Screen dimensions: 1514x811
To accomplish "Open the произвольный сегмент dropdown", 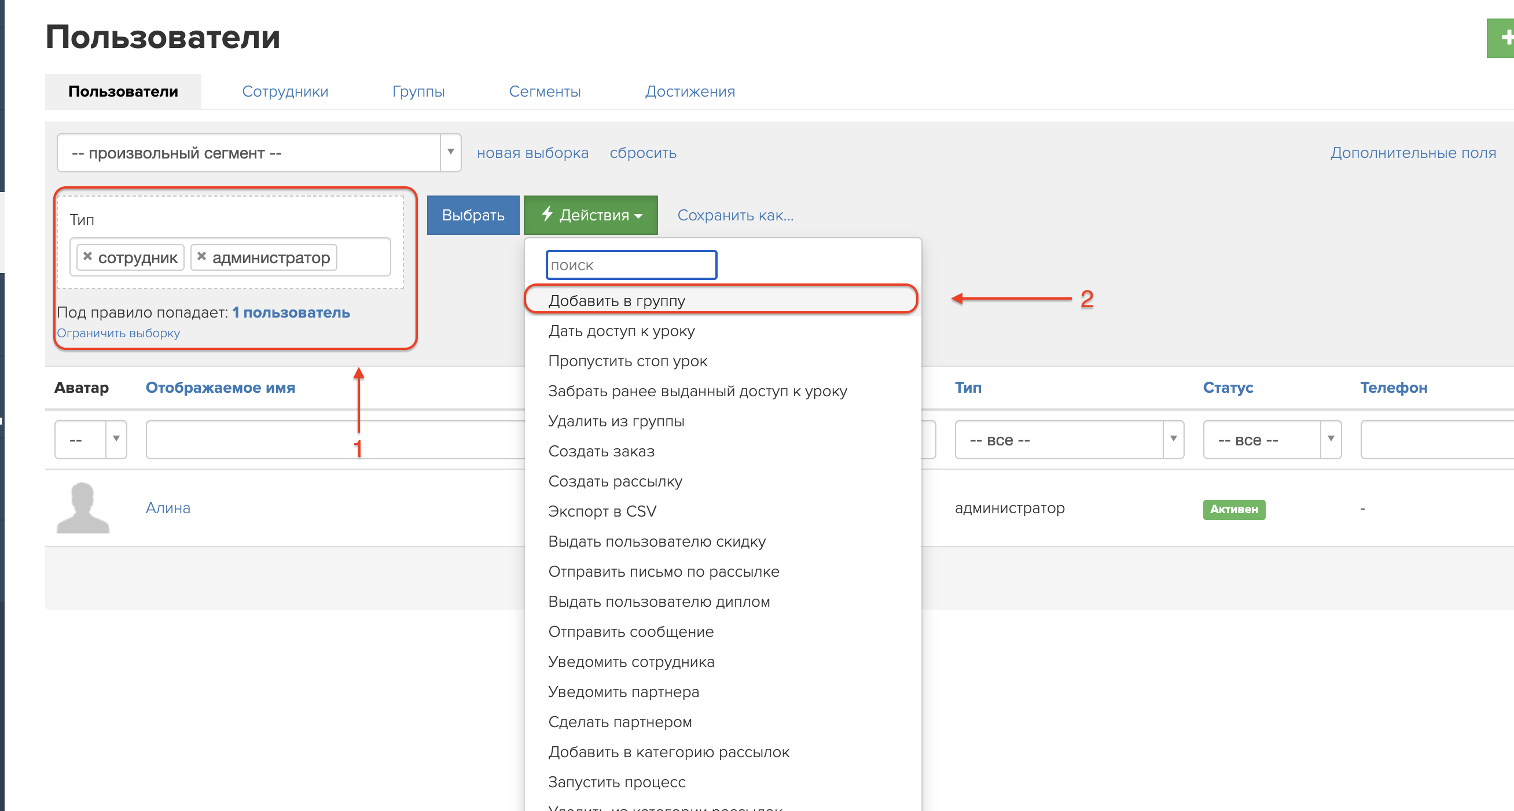I will point(259,153).
